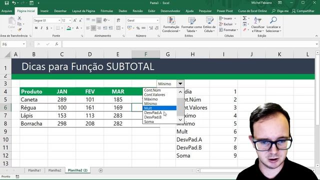Screen dimensions: 320x180
Task: Open Formatação Condicional menu
Action: (x=171, y=24)
